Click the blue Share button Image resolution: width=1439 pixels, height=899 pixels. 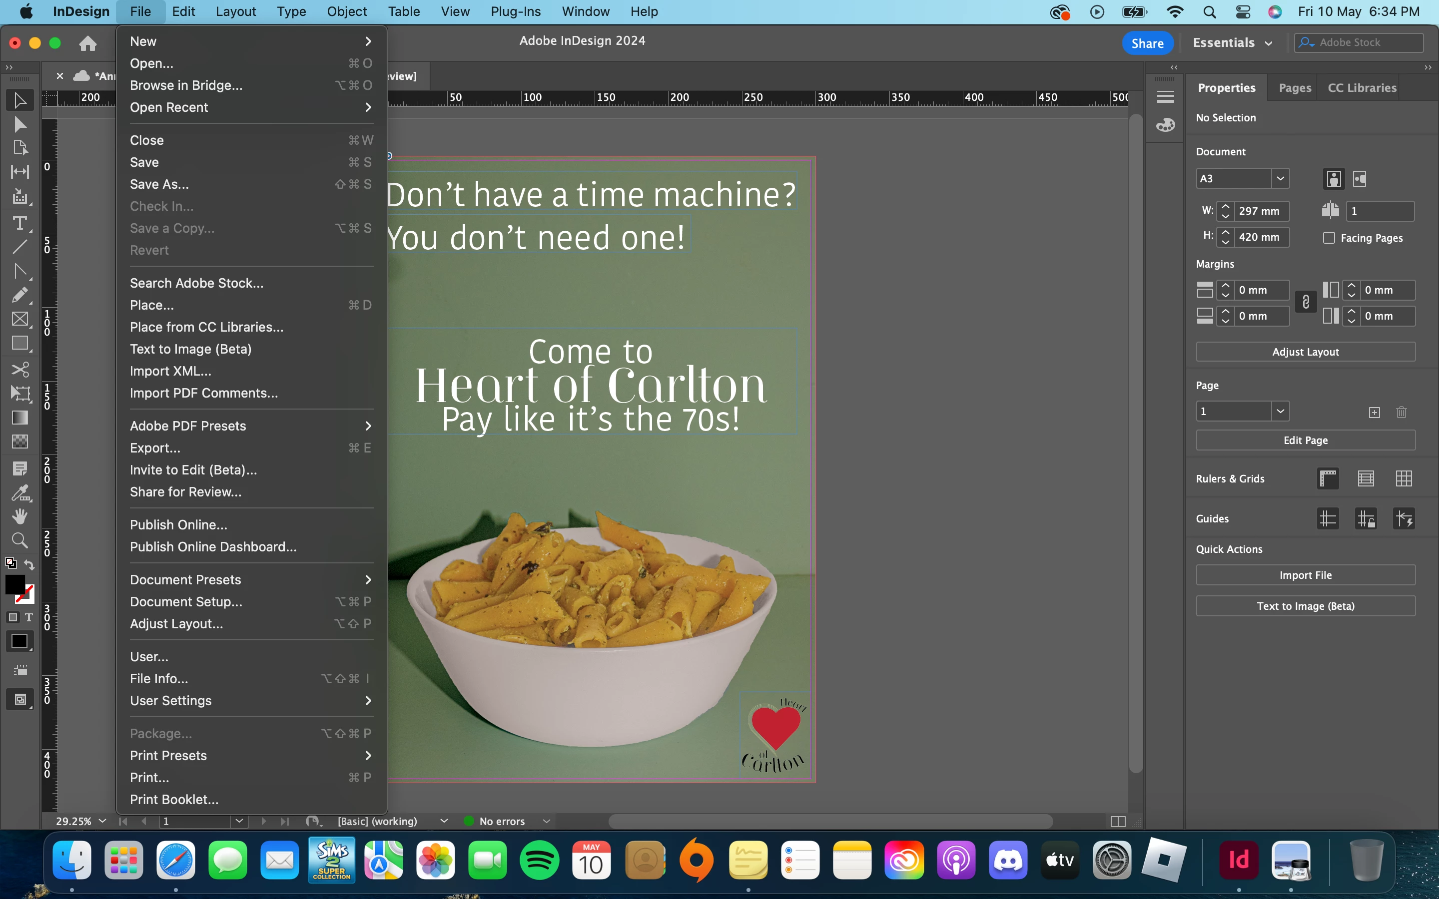(x=1147, y=43)
